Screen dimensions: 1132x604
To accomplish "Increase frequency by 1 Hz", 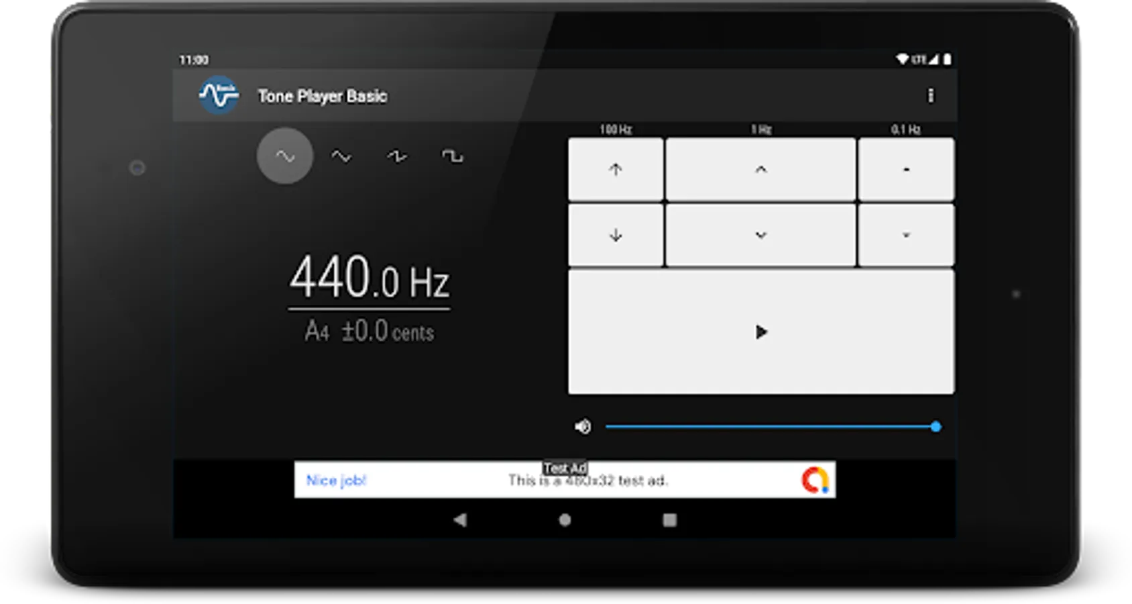I will 760,169.
